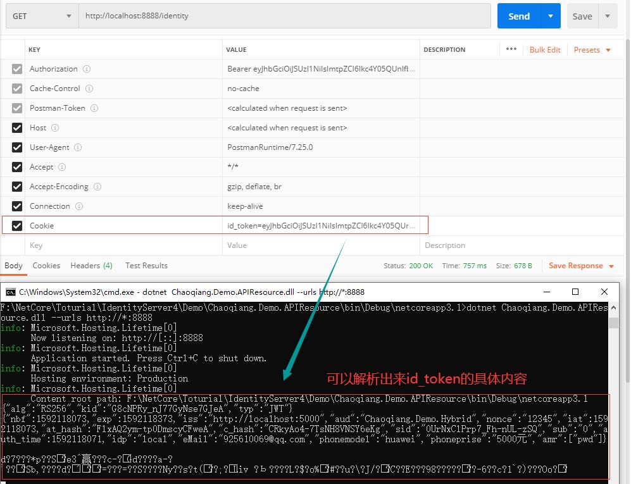The image size is (631, 484).
Task: Switch to the Cookies tab
Action: coord(46,265)
